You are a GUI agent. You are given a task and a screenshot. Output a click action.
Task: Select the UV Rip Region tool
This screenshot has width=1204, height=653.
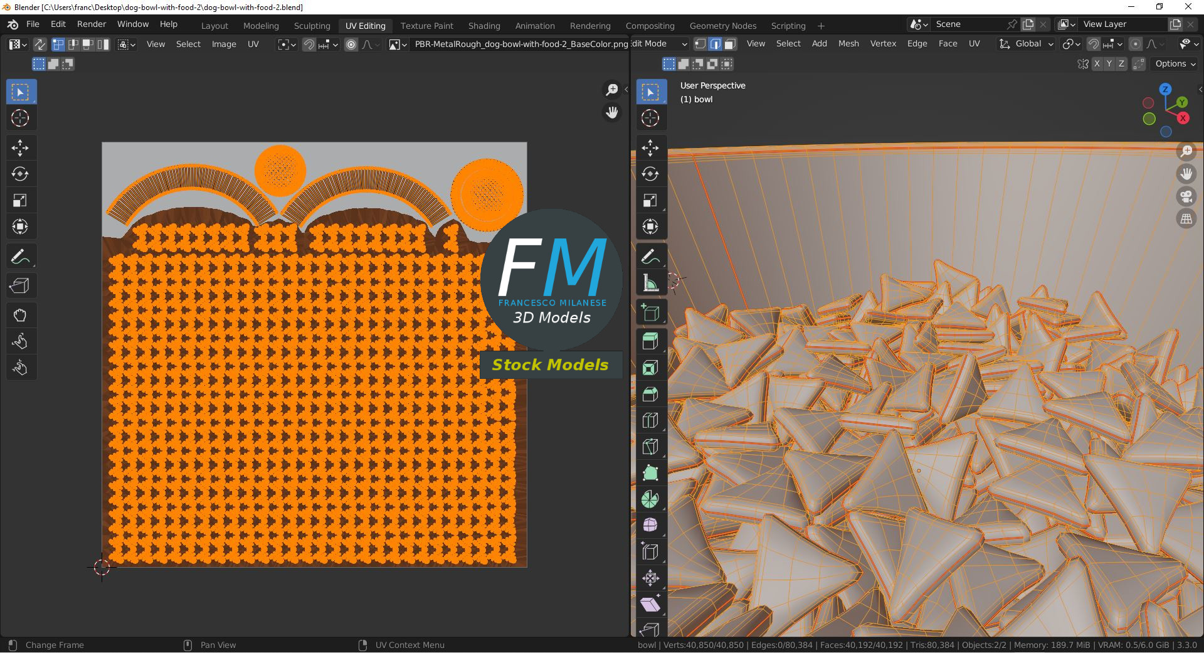(x=20, y=286)
